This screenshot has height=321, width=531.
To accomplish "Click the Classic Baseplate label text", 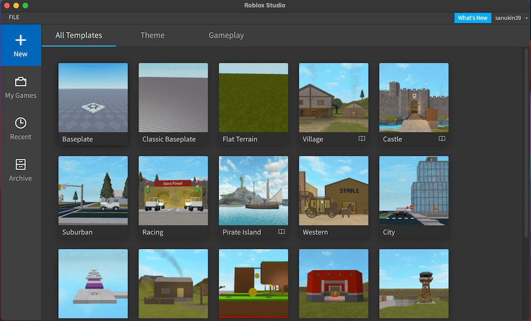I will click(x=169, y=139).
